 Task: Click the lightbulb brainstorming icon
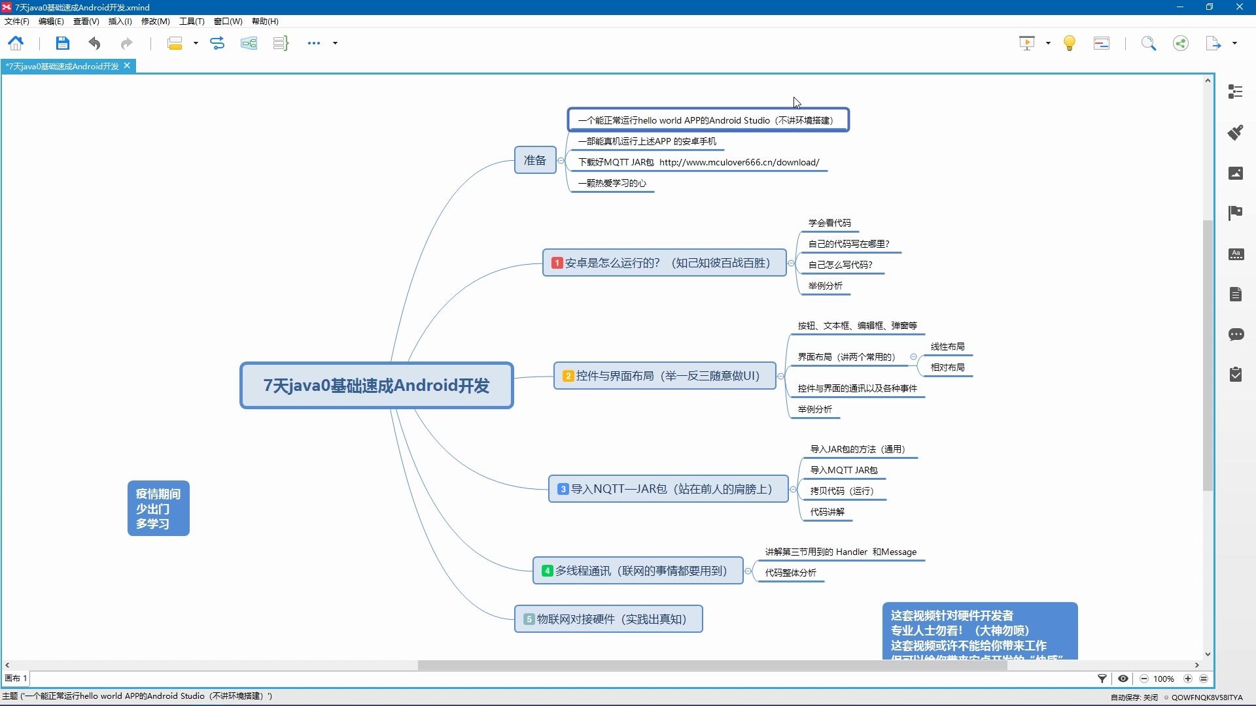1070,43
